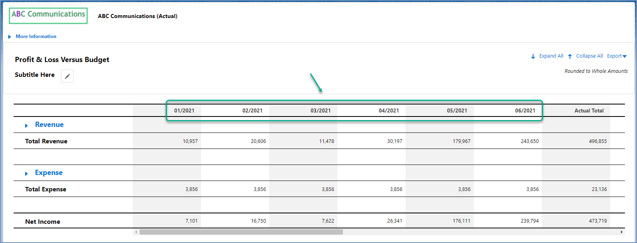Click the Actual Total column header
Viewport: 637px width, 243px height.
coord(589,111)
